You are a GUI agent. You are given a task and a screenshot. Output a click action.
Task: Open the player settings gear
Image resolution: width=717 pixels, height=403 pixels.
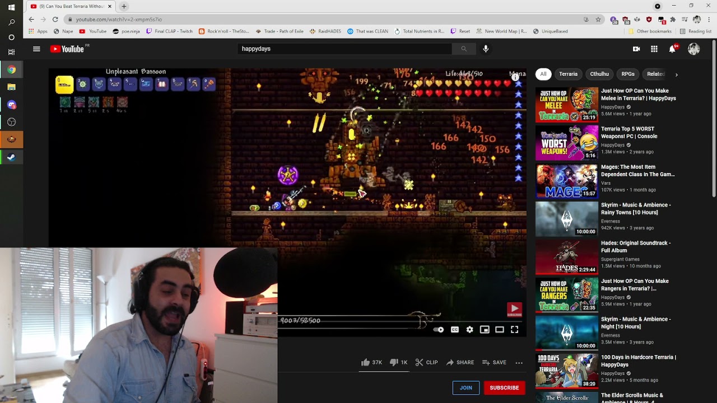469,330
